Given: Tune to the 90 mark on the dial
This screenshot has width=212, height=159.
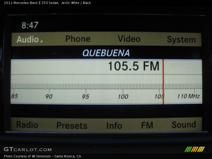Looking at the screenshot, I should [49, 96].
